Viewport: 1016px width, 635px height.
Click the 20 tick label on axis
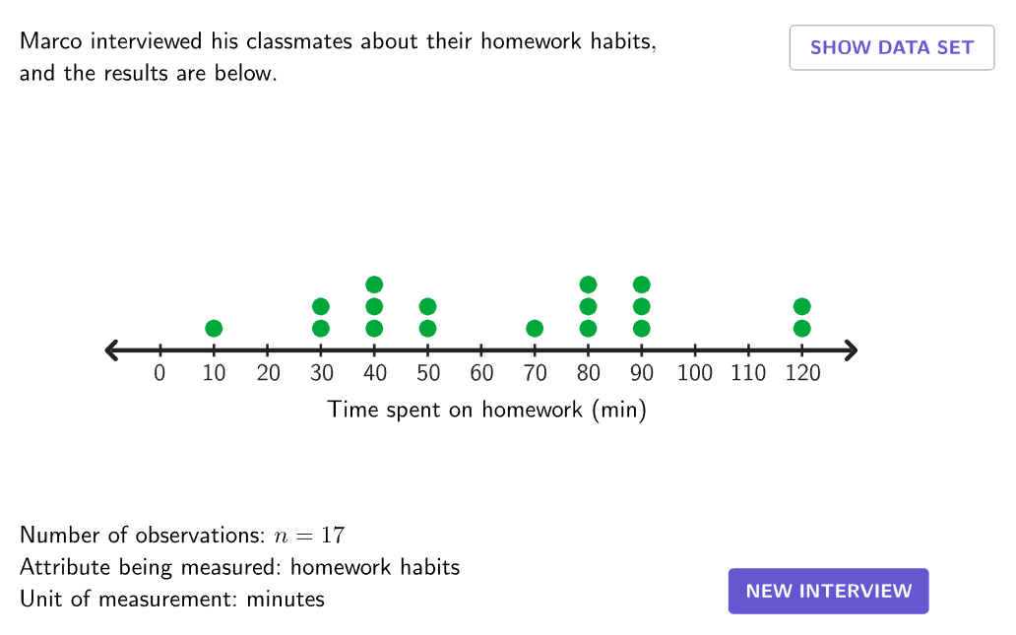tap(268, 373)
